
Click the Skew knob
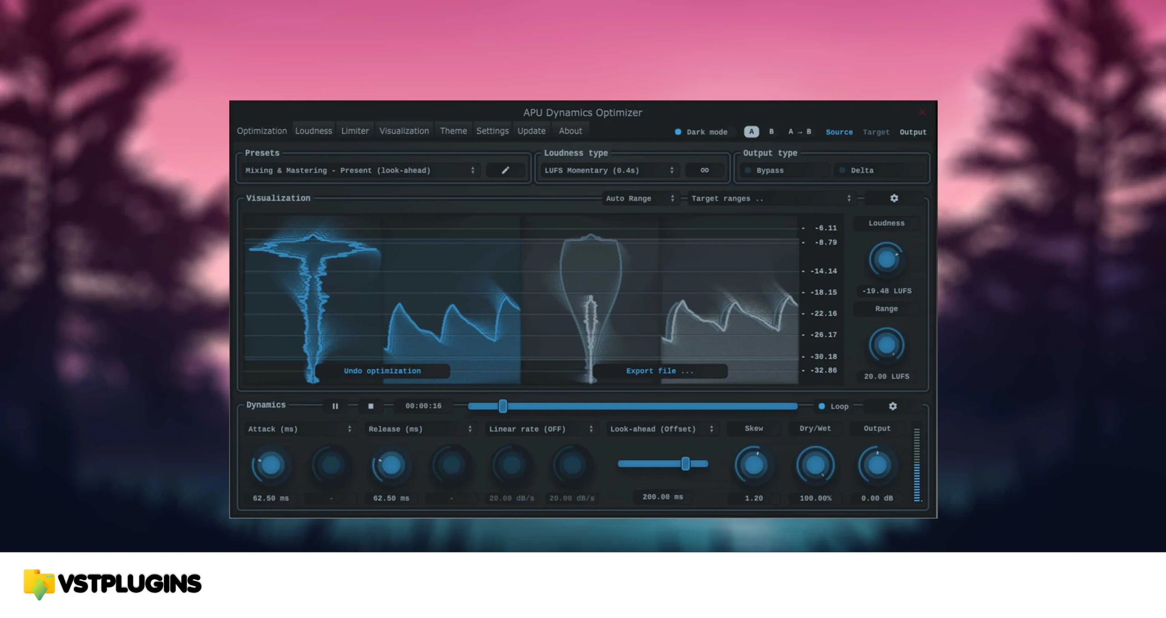[753, 465]
